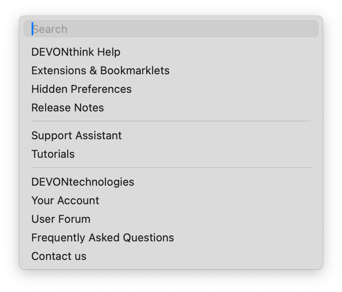Screen dimensions: 342x292
Task: Focus the menu search box
Action: [171, 29]
